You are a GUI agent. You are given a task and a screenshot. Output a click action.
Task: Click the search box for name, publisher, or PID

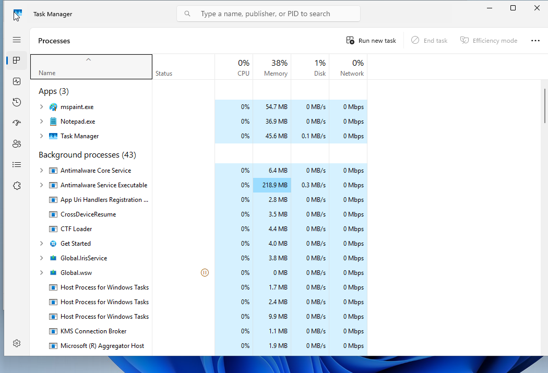pyautogui.click(x=268, y=14)
